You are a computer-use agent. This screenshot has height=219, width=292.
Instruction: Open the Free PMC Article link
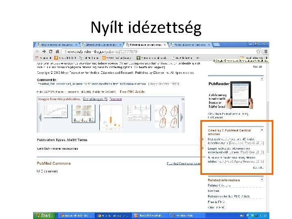(132, 92)
